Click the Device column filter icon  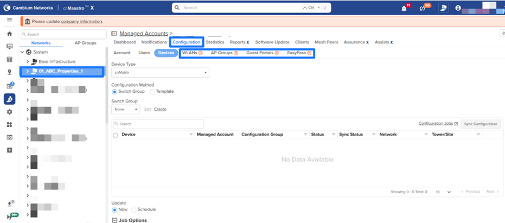[190, 135]
